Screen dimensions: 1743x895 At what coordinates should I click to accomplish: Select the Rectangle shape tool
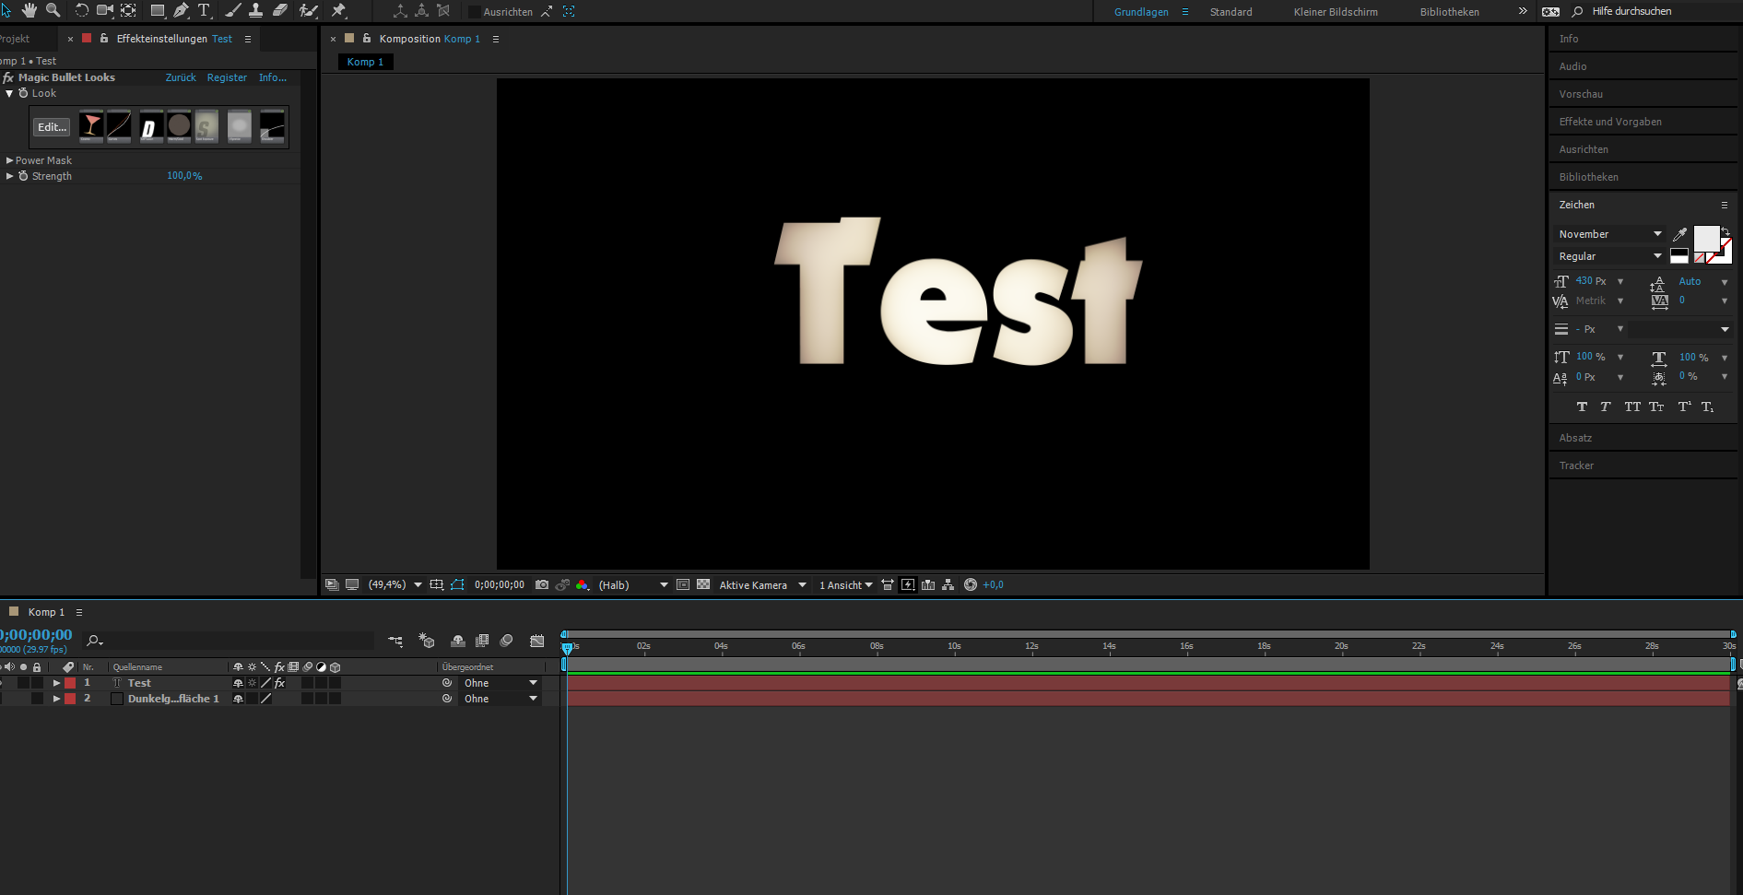pyautogui.click(x=158, y=11)
